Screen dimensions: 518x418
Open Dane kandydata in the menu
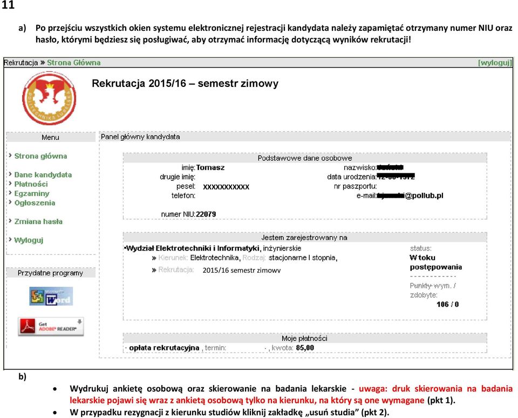click(43, 174)
